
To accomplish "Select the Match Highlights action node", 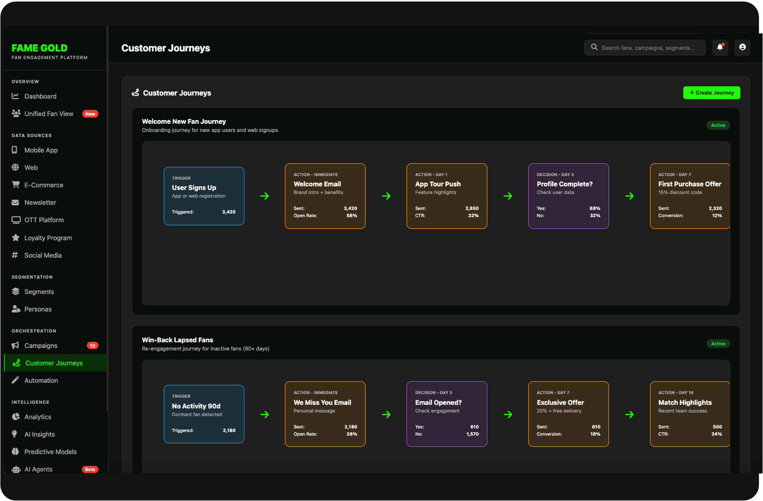I will (690, 414).
